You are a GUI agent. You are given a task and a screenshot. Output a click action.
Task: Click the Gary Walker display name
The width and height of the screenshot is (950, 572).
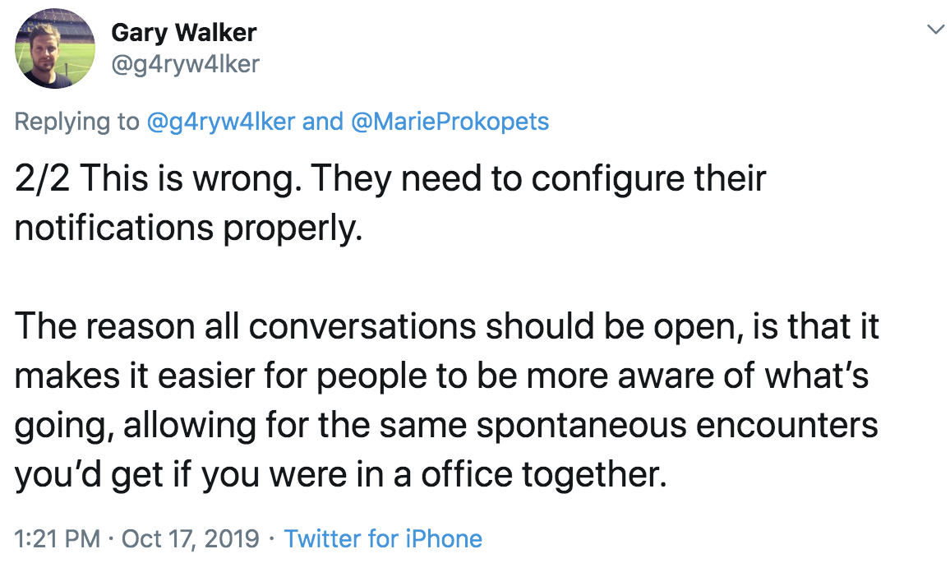click(x=183, y=33)
